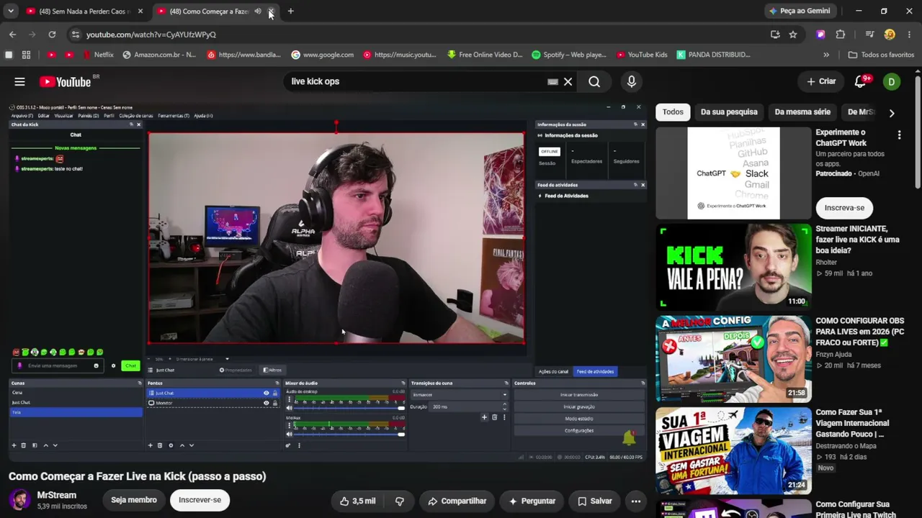Open the Rholter channel name

(826, 263)
